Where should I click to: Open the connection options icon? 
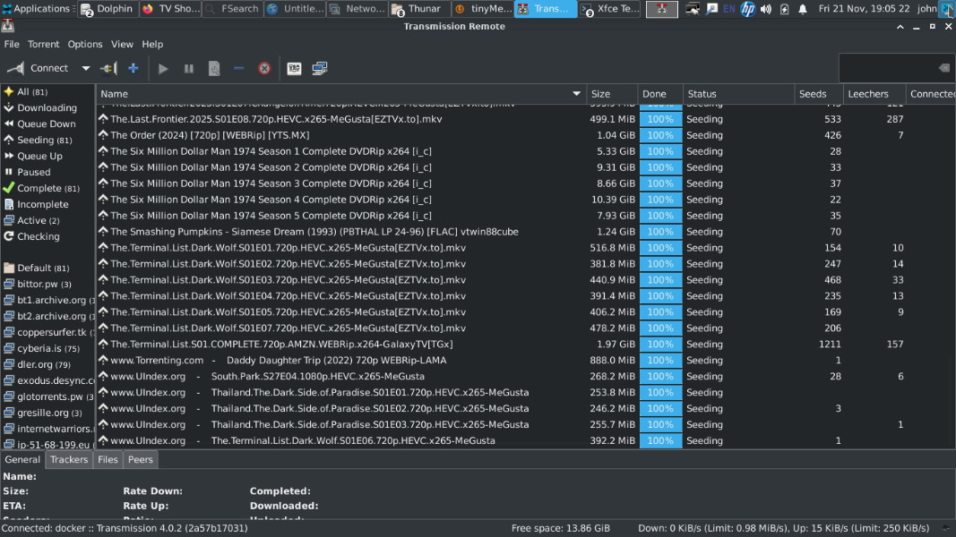[x=294, y=68]
